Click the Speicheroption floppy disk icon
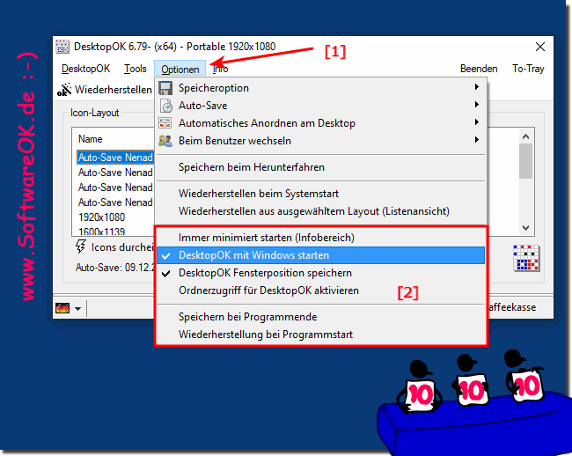This screenshot has width=572, height=456. click(x=165, y=88)
